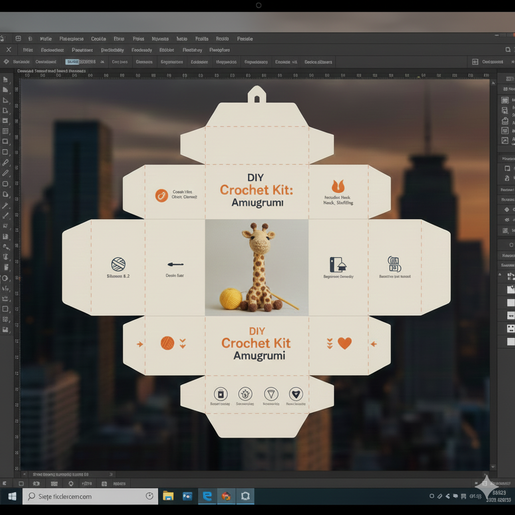Select the rectangular Marquee tool

6,142
